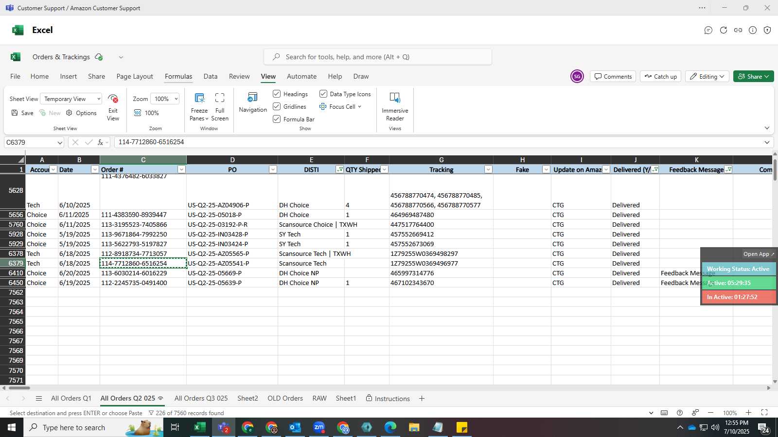
Task: Add a new sheet with plus icon
Action: pyautogui.click(x=422, y=399)
